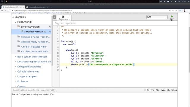Click line 7 var mes=31 in editor
Screen dimensions: 190x107
click(x=69, y=44)
